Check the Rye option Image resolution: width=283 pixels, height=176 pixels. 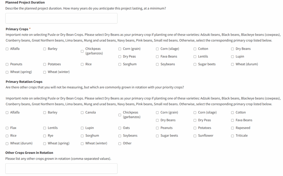coord(45,136)
